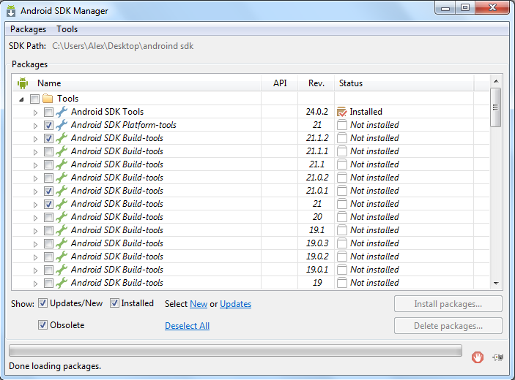The image size is (515, 380).
Task: Click the SDK Path text field
Action: click(x=122, y=46)
